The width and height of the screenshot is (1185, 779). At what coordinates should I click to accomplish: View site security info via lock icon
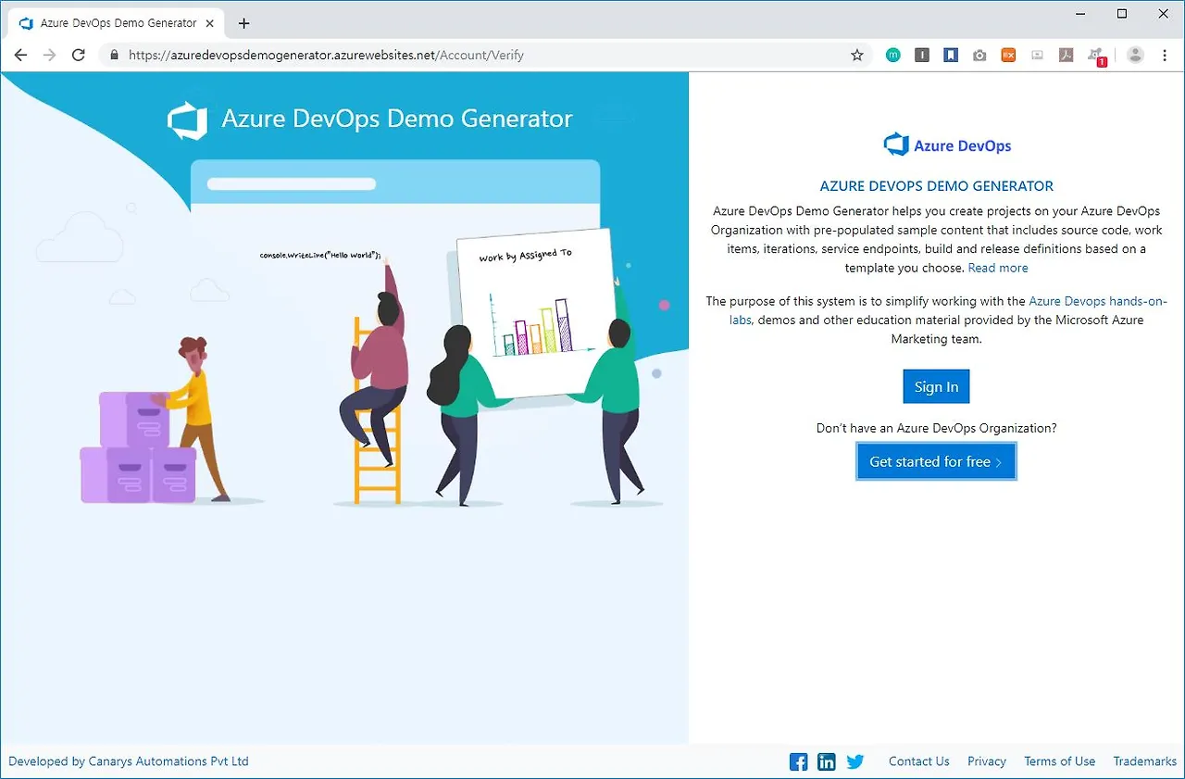(115, 56)
